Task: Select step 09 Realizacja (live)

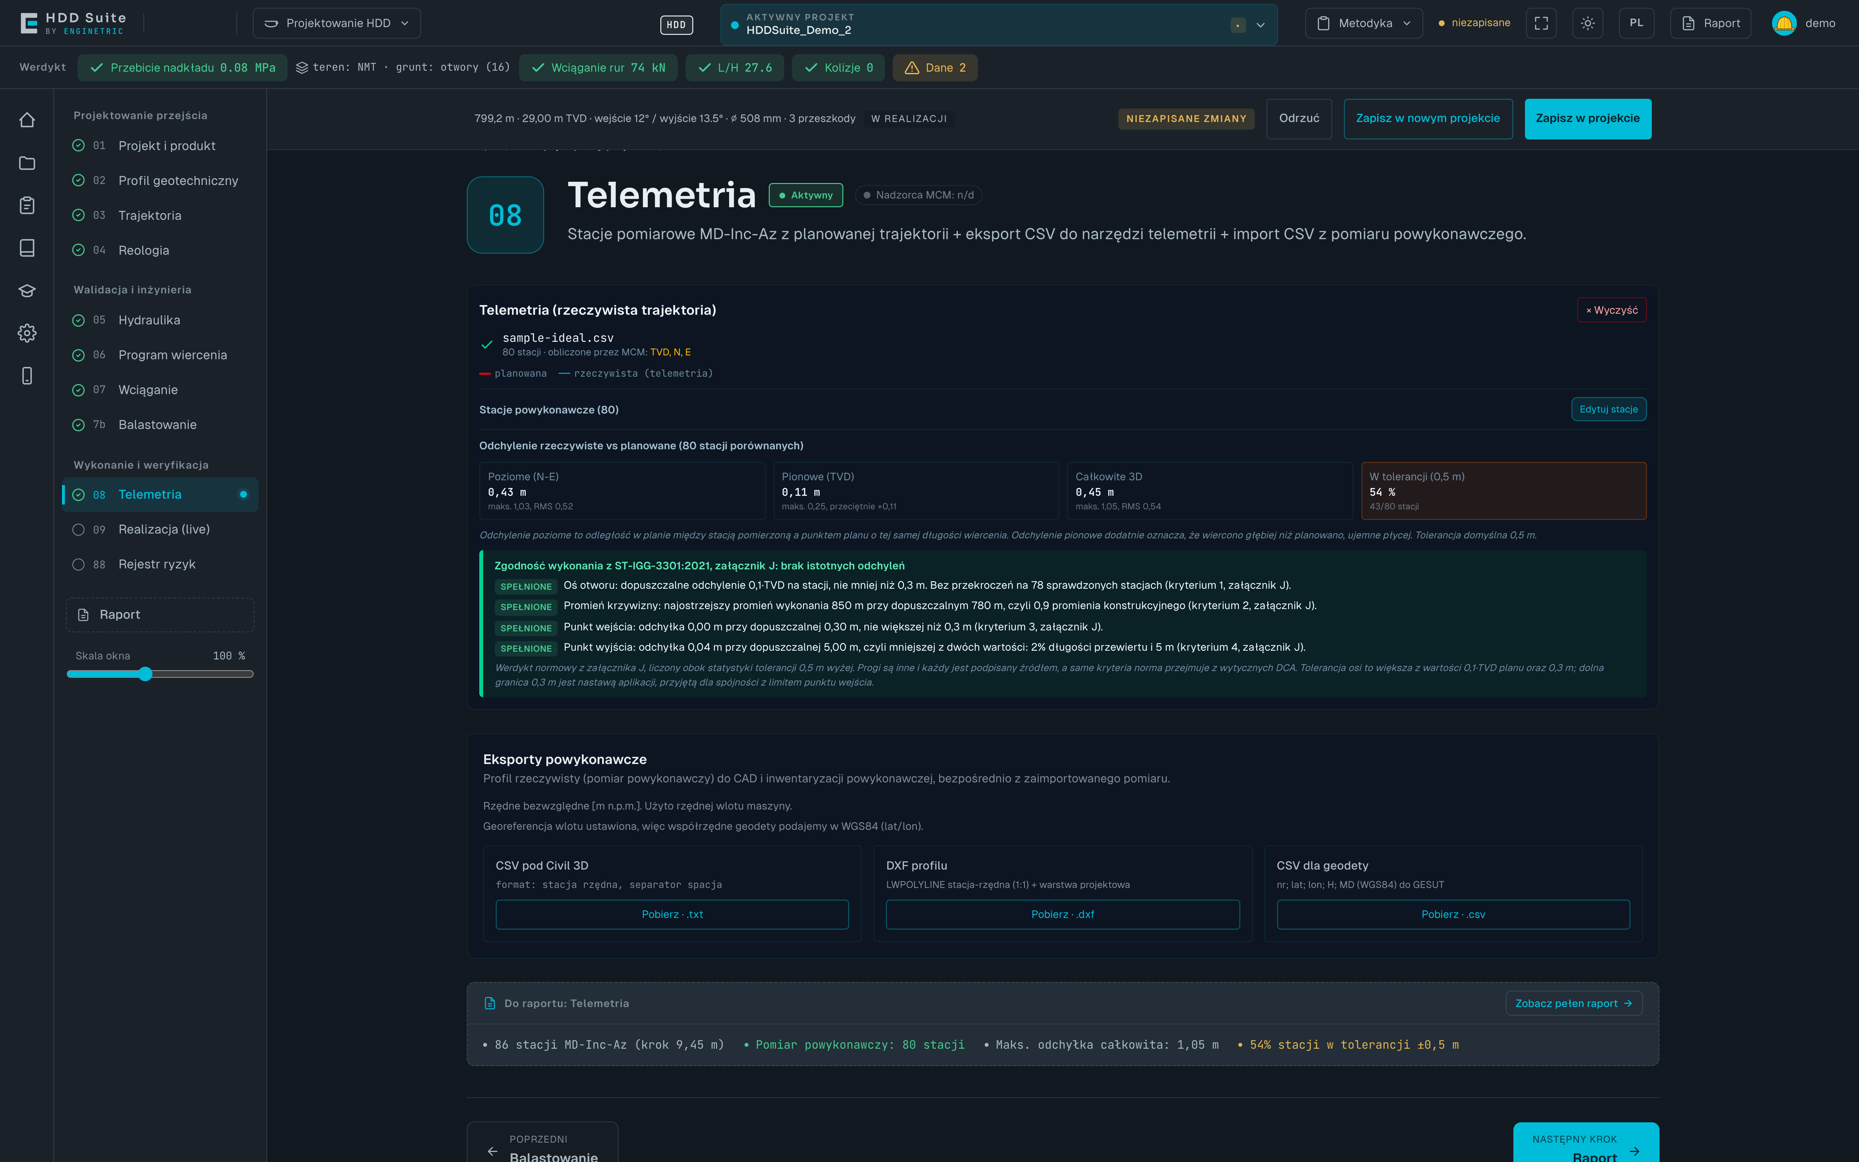Action: [160, 529]
